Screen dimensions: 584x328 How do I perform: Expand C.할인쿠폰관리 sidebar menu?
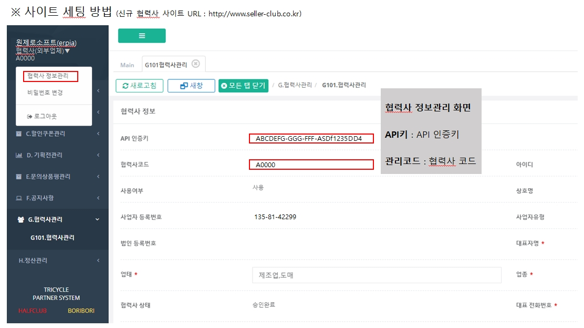46,134
